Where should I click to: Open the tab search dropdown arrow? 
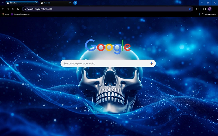coord(3,3)
